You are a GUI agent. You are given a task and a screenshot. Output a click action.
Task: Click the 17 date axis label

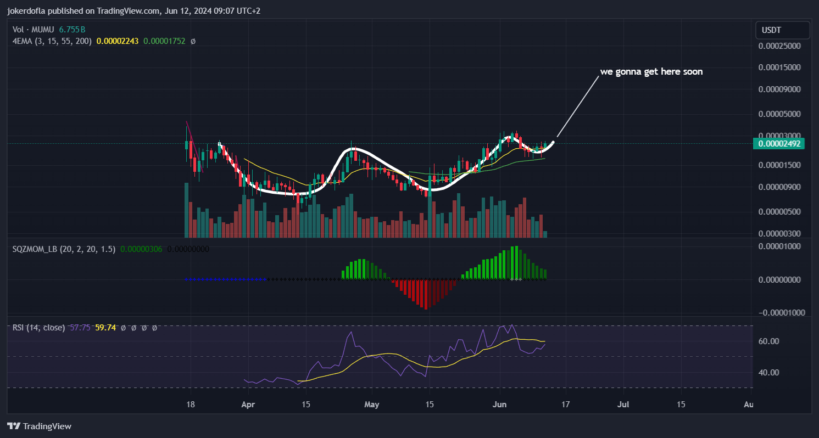click(x=566, y=404)
